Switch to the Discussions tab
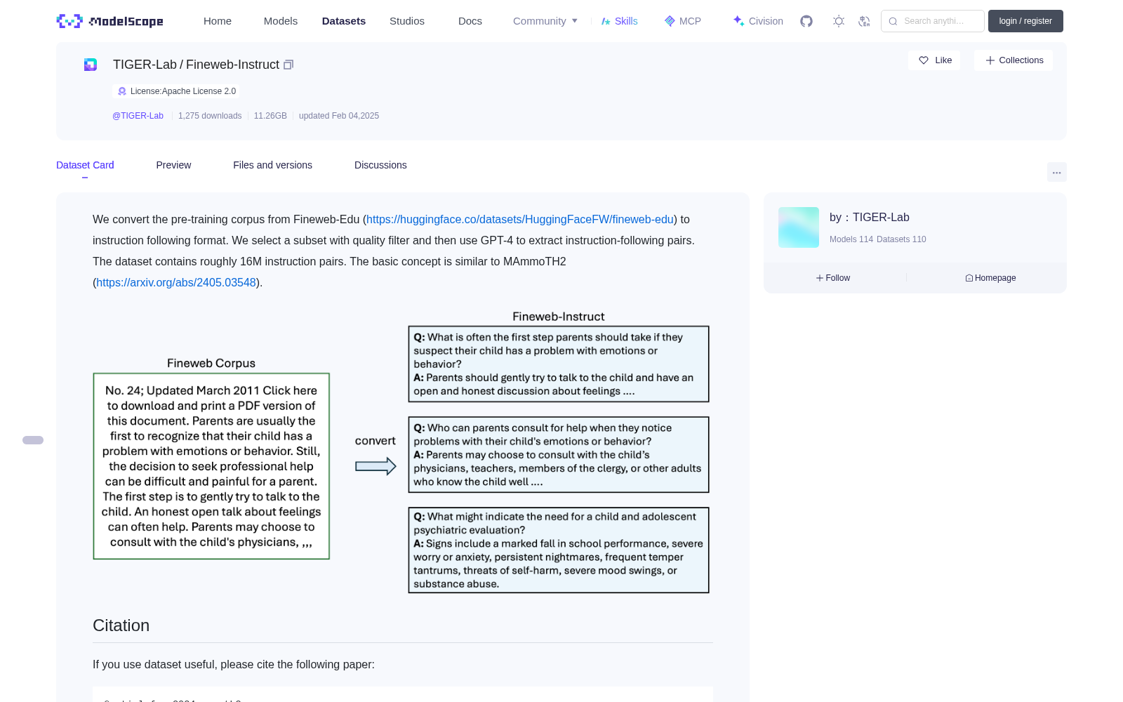This screenshot has height=702, width=1123. (x=380, y=165)
